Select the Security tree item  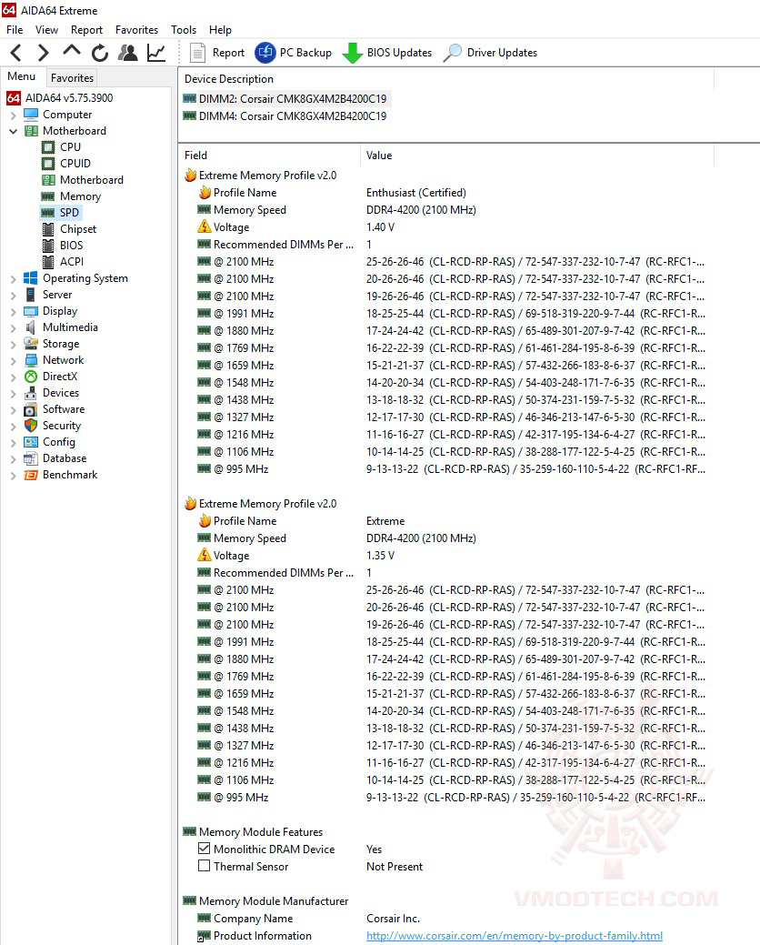pos(62,426)
